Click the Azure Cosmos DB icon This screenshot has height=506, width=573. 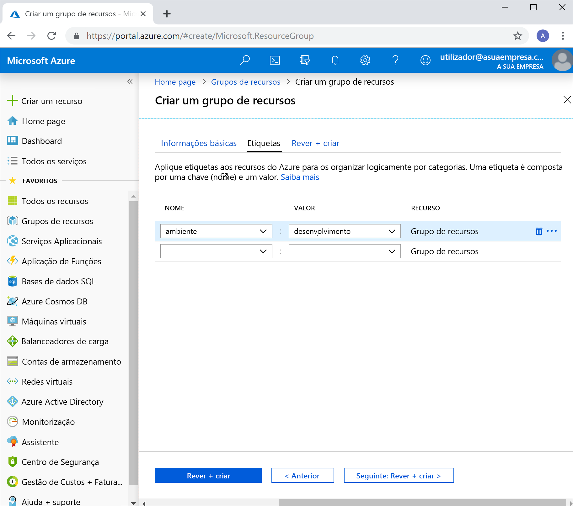pyautogui.click(x=13, y=301)
